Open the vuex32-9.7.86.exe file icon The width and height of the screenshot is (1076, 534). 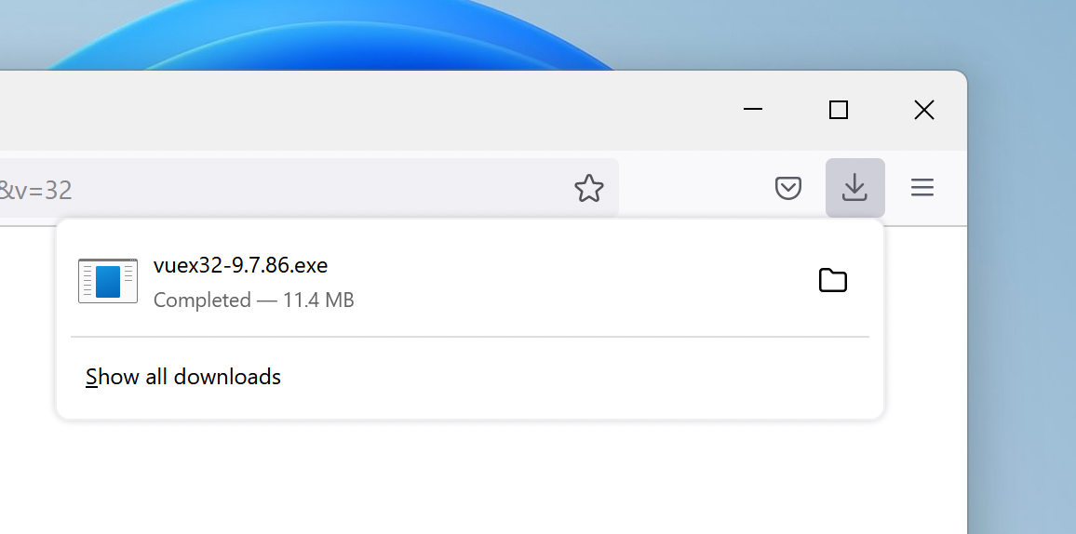coord(108,281)
